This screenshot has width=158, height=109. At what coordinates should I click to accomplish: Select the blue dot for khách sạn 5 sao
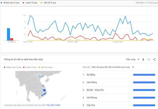click(1, 3)
